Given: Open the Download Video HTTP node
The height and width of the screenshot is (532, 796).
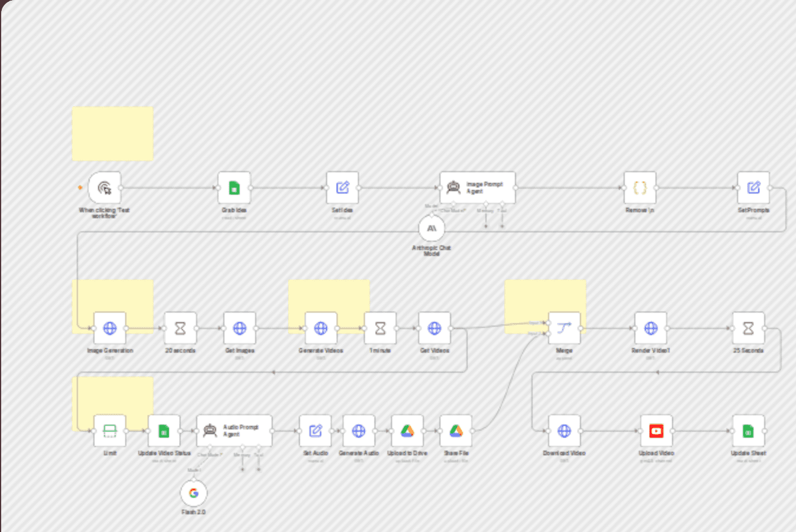Looking at the screenshot, I should pyautogui.click(x=565, y=431).
